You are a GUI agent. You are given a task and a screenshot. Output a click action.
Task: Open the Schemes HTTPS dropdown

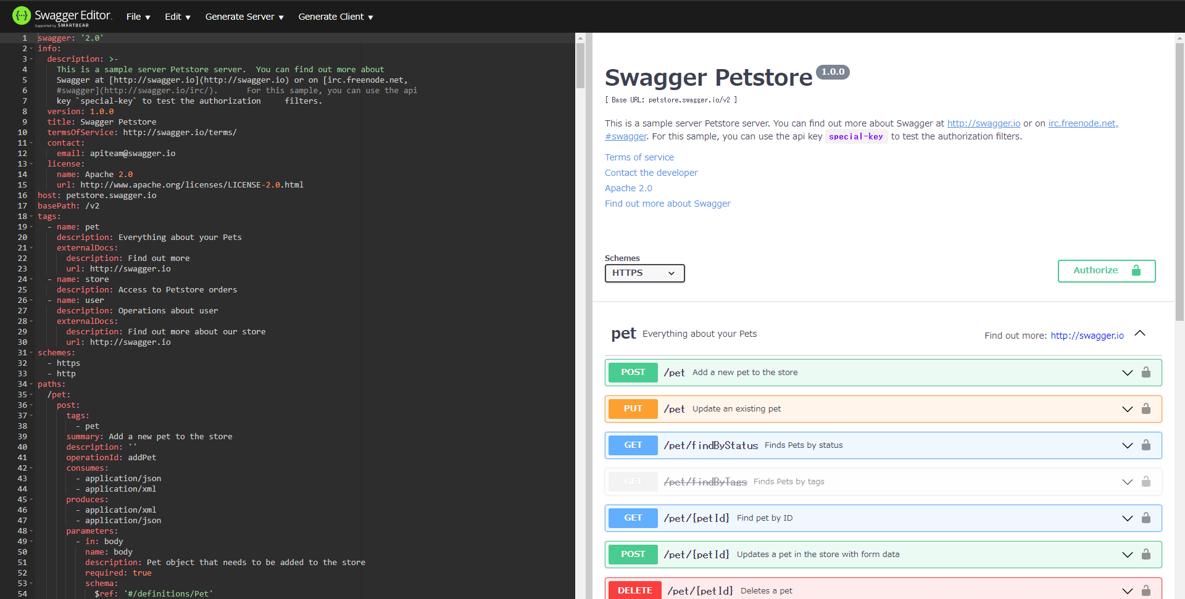(x=644, y=273)
